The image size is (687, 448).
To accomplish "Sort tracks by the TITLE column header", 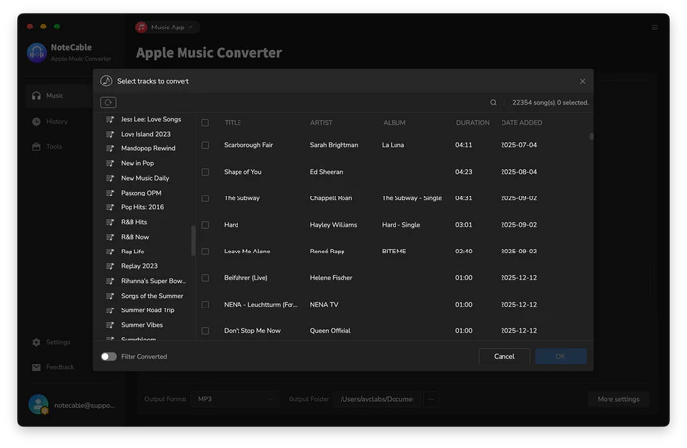I will tap(233, 123).
